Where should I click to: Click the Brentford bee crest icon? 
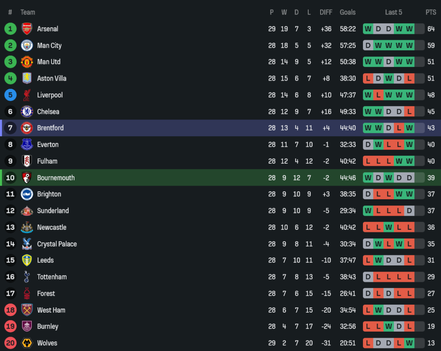[x=27, y=128]
